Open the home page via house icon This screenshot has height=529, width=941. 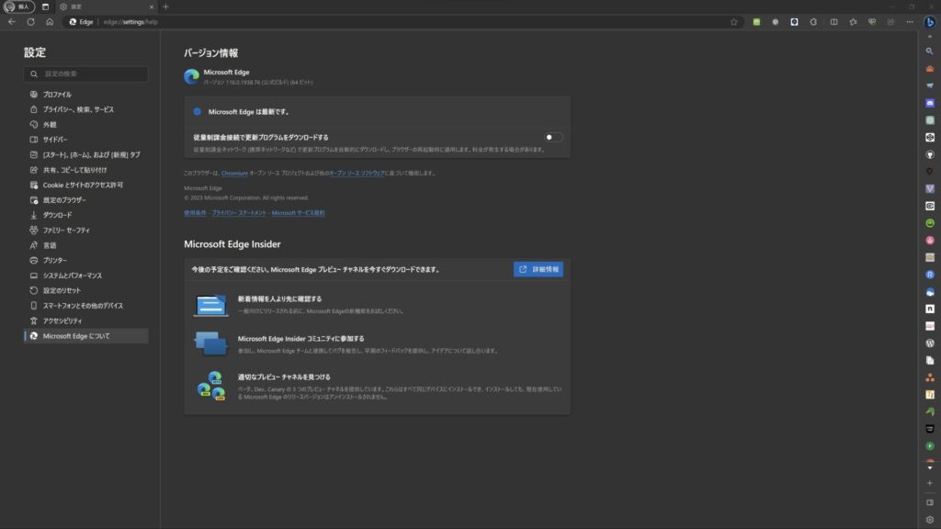(x=50, y=22)
